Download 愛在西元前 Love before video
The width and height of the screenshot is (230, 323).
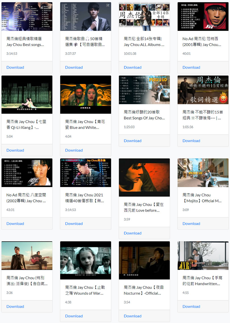pos(133,233)
